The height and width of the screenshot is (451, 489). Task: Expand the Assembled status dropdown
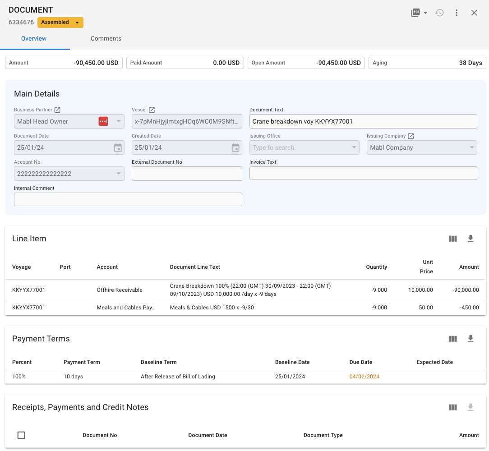point(77,23)
